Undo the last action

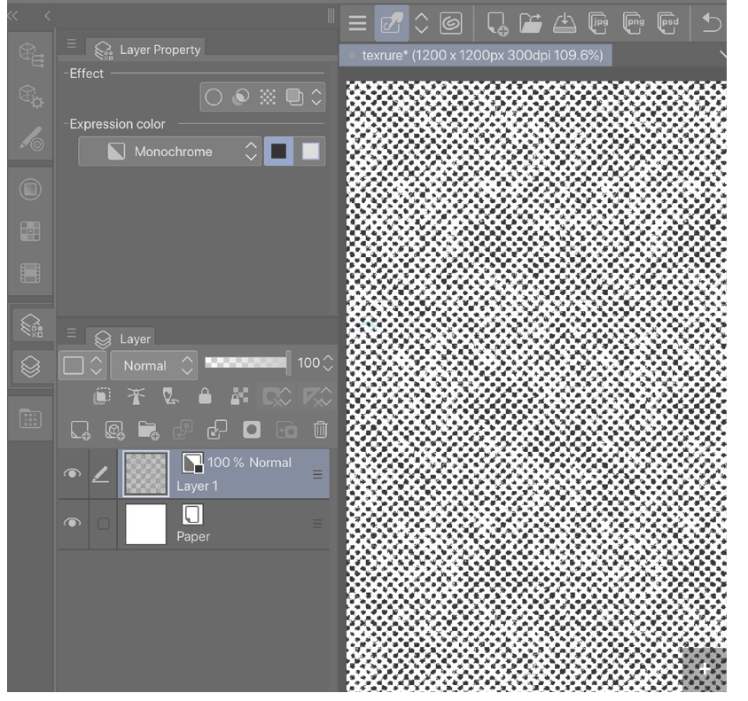[x=711, y=23]
